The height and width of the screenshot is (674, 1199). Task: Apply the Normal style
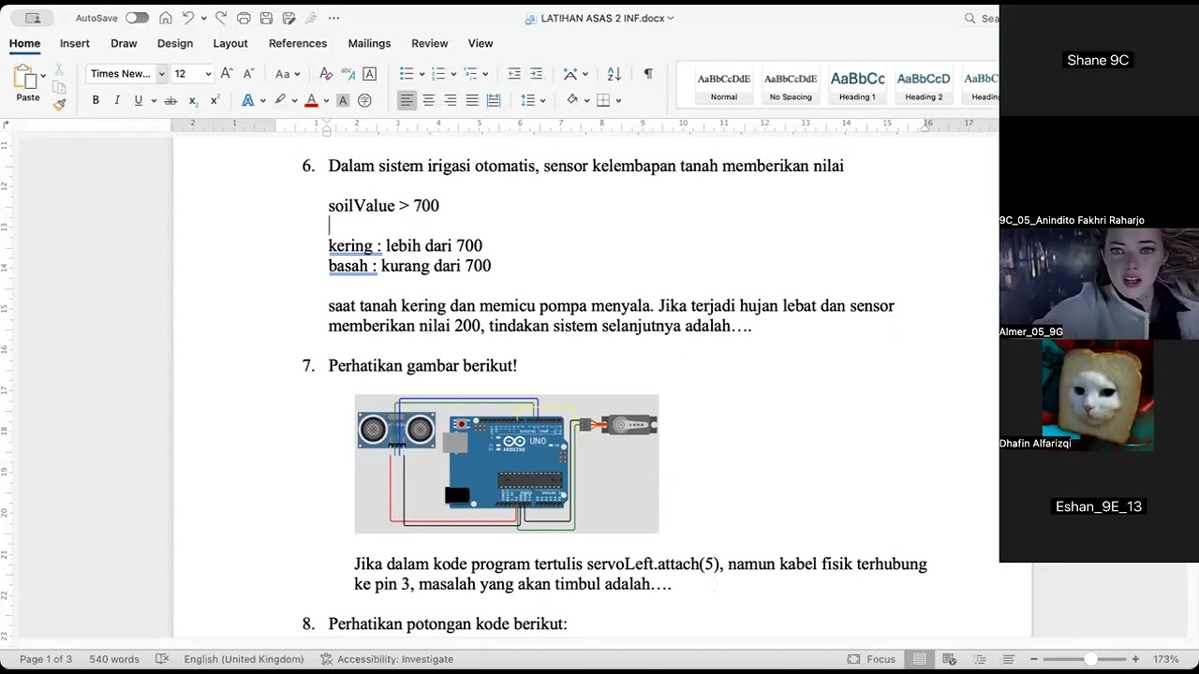[x=724, y=85]
